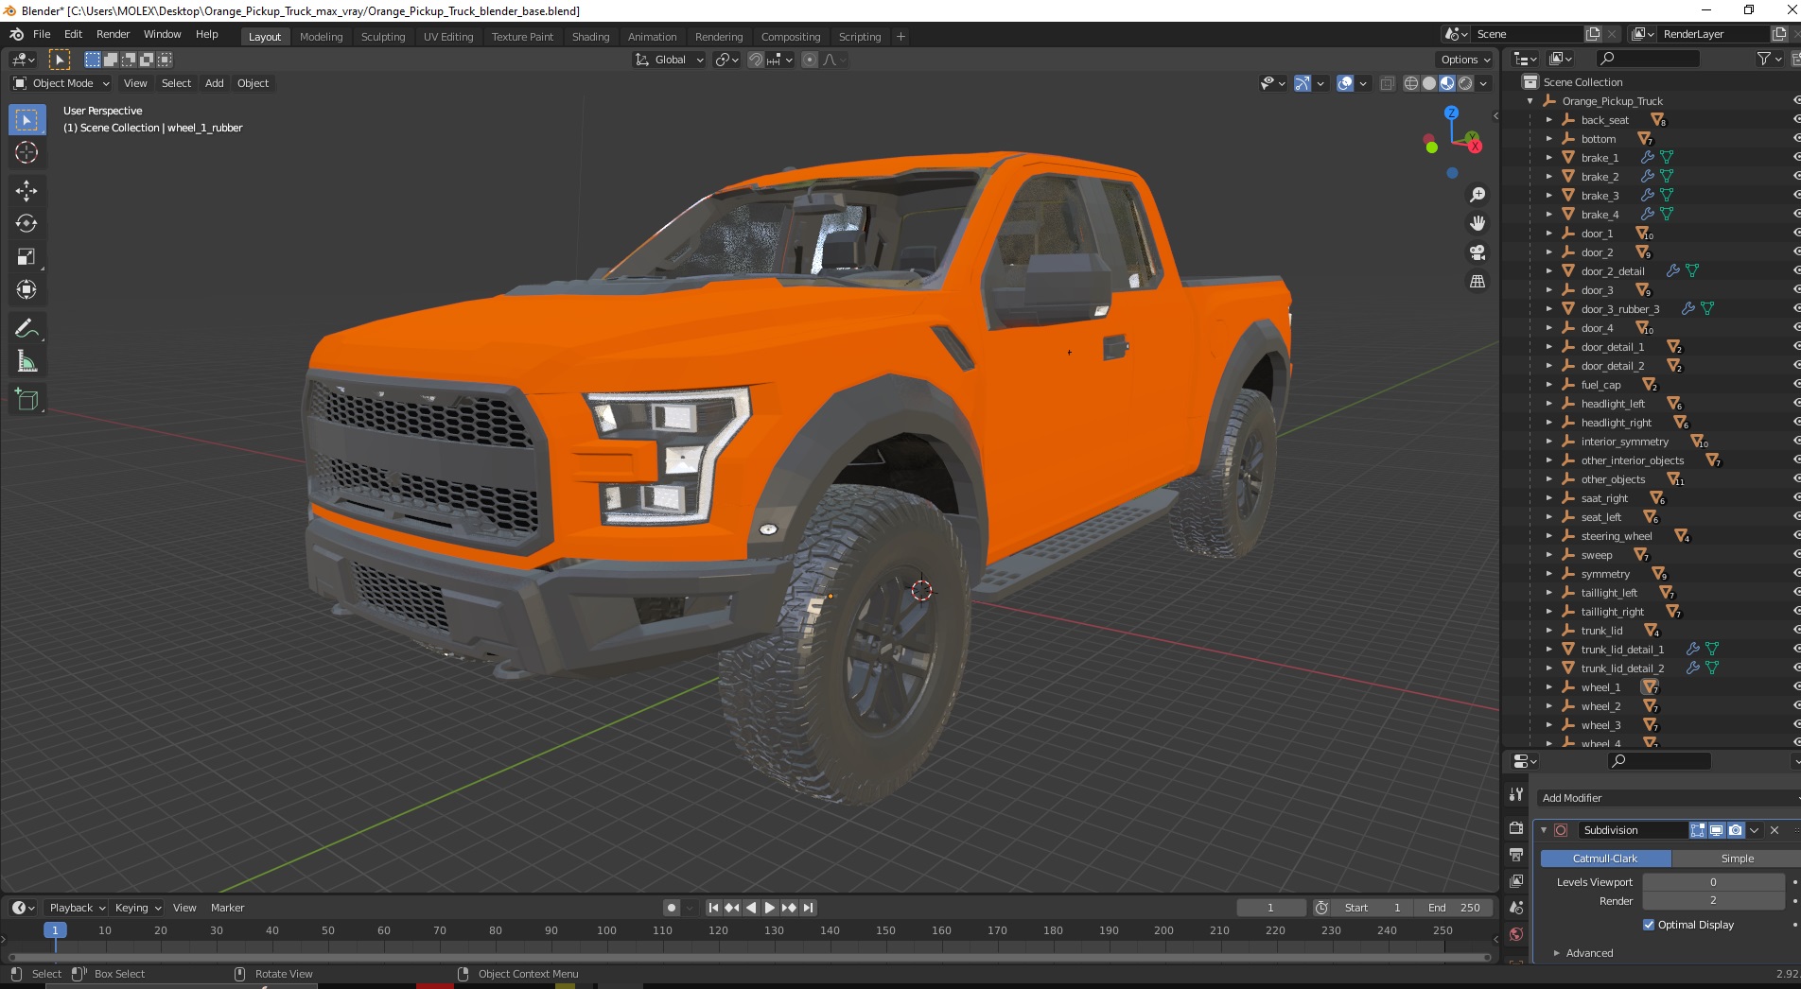
Task: Open the Playback dropdown in timeline
Action: click(77, 908)
